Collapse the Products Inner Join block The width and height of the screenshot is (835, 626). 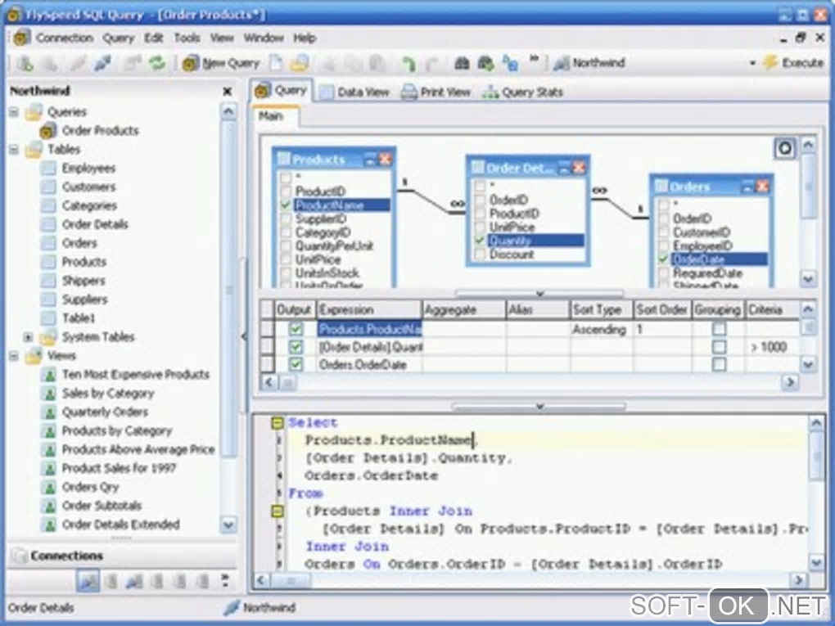pos(277,511)
